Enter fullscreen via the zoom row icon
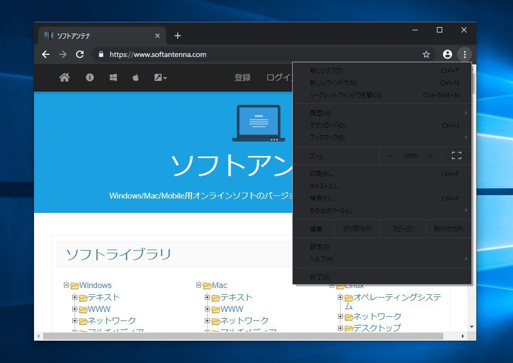 click(x=456, y=156)
